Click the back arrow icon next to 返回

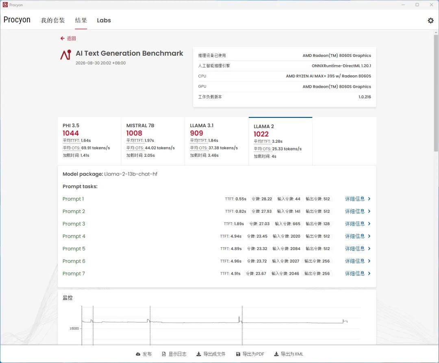(63, 38)
